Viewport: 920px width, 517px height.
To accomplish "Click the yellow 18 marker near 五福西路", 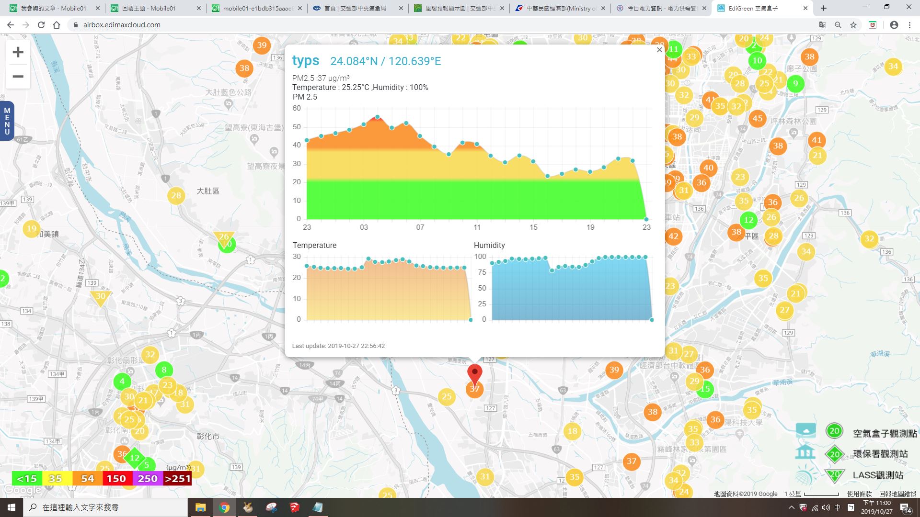I will (x=573, y=431).
